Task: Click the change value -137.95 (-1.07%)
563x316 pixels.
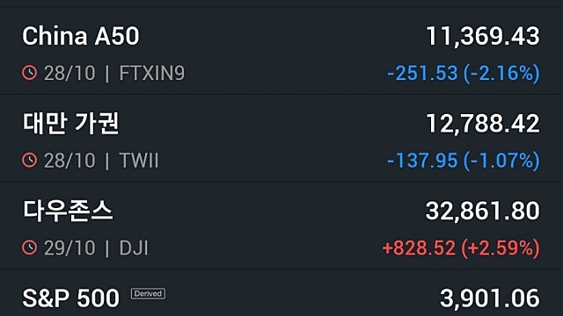Action: (464, 161)
